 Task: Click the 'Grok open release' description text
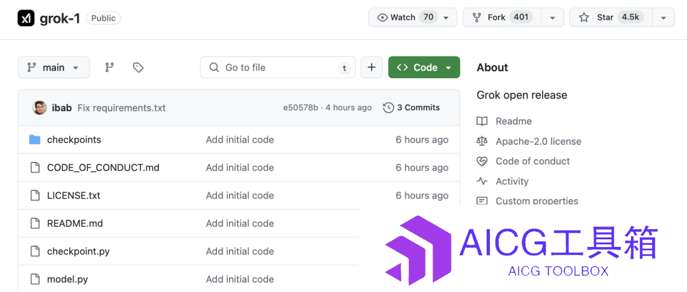coord(522,95)
